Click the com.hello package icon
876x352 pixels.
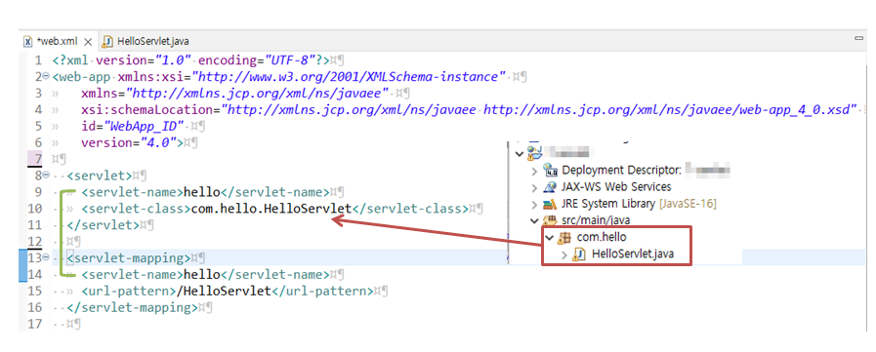click(565, 238)
